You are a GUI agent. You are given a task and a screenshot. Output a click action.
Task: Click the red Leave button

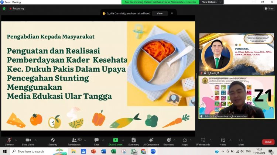click(x=268, y=142)
